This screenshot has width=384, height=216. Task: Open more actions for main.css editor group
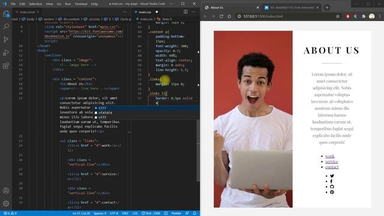193,12
